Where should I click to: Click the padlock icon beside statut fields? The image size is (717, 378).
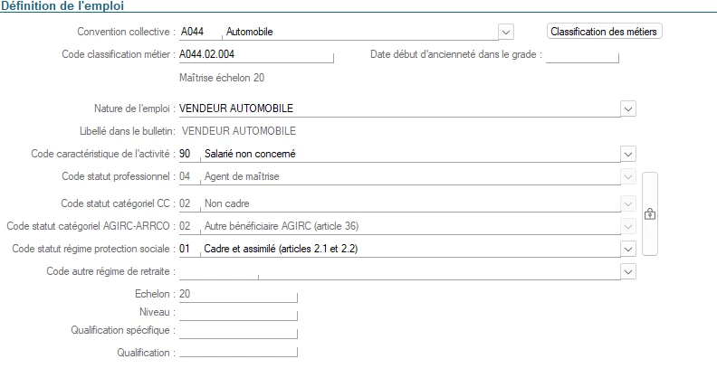pyautogui.click(x=649, y=214)
